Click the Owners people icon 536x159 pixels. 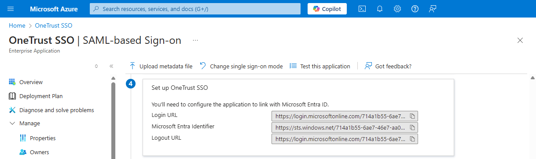click(23, 152)
